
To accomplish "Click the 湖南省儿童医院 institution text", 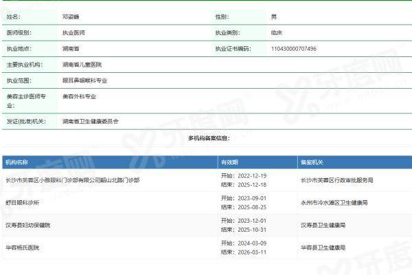I will click(82, 64).
